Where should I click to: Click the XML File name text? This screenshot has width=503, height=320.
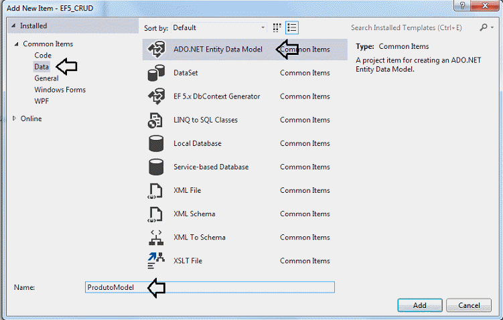click(187, 191)
